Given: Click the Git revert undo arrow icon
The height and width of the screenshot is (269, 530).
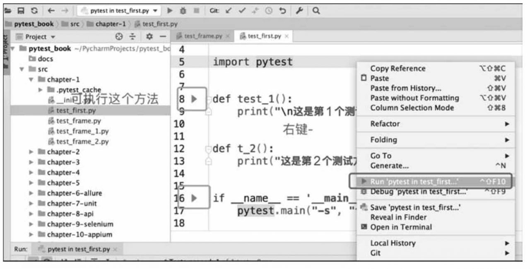Looking at the screenshot, I should click(282, 12).
